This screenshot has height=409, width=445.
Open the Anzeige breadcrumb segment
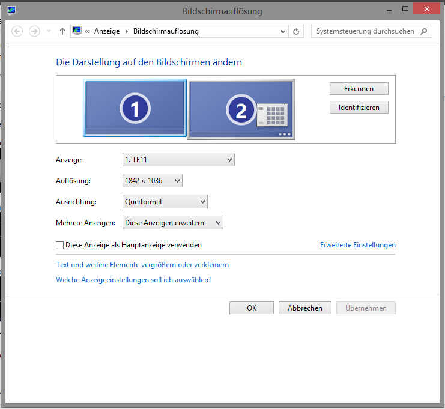pyautogui.click(x=107, y=31)
